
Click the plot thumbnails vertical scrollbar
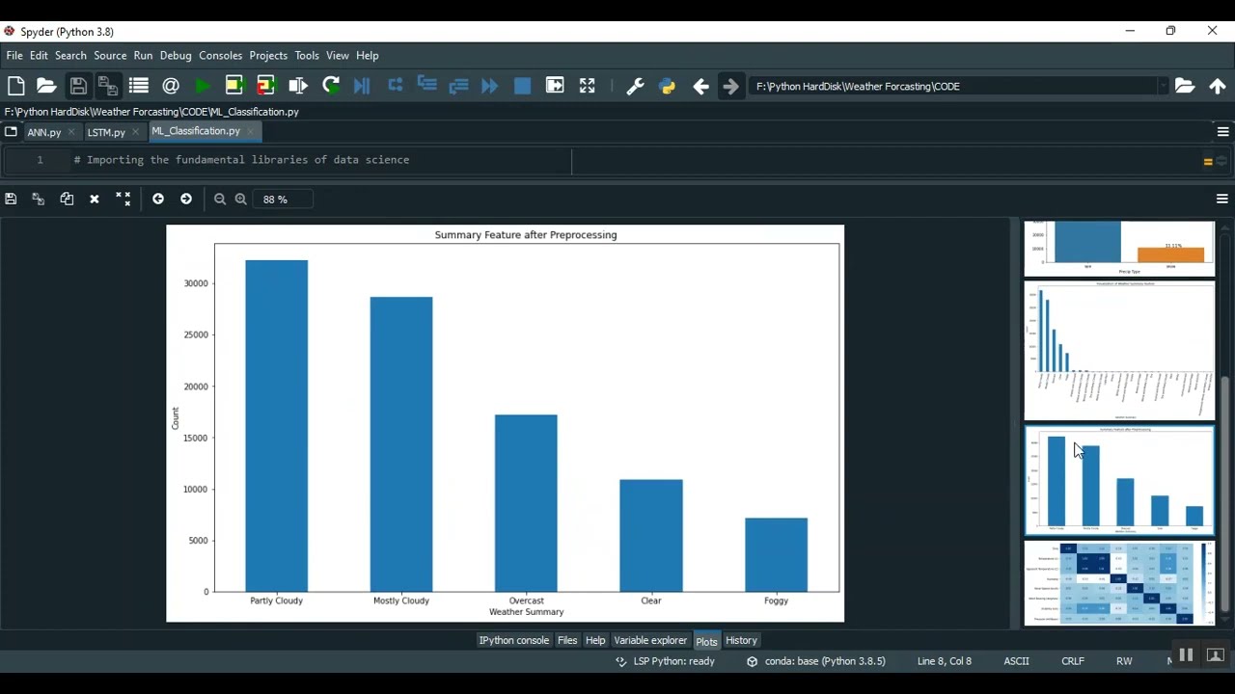coord(1225,494)
